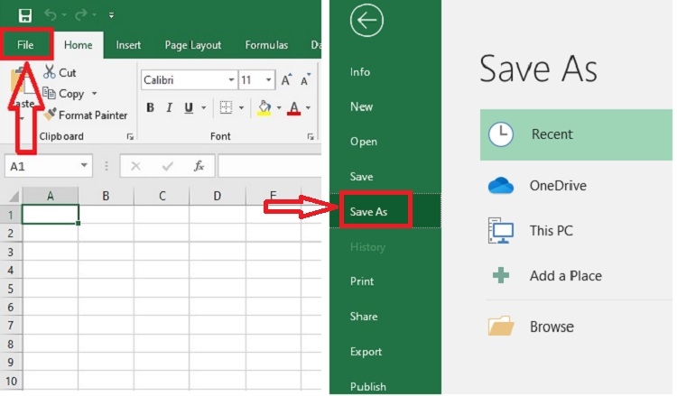Toggle Bold formatting
677x396 pixels.
point(150,107)
